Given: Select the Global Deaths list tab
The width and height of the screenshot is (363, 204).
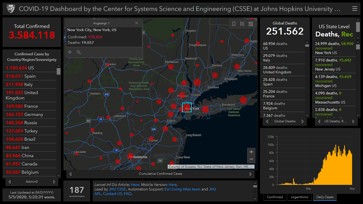Looking at the screenshot, I should click(285, 121).
